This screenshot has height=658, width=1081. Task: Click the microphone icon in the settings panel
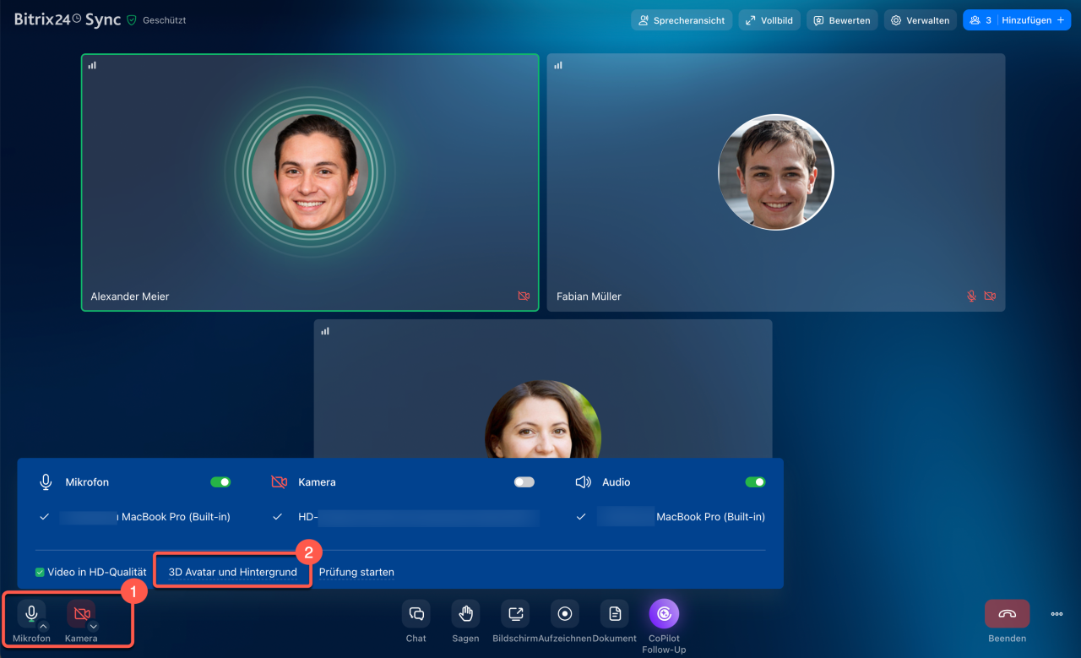[46, 482]
